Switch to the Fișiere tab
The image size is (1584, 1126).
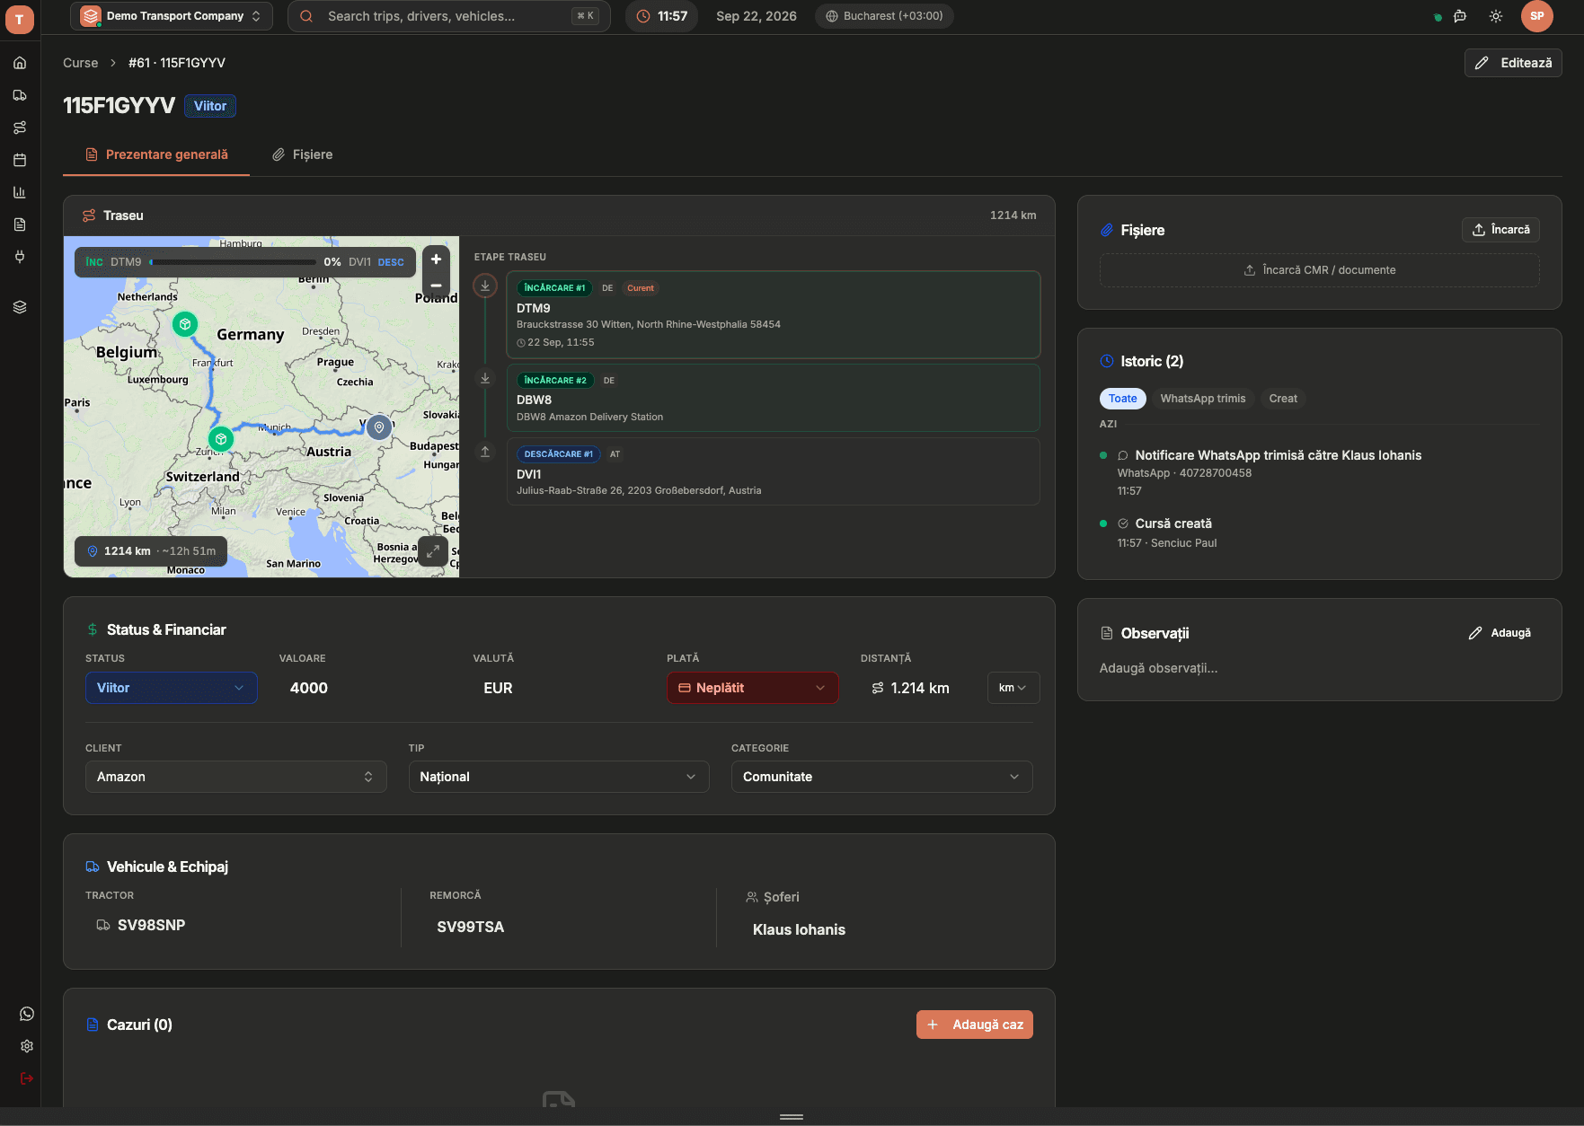[303, 154]
